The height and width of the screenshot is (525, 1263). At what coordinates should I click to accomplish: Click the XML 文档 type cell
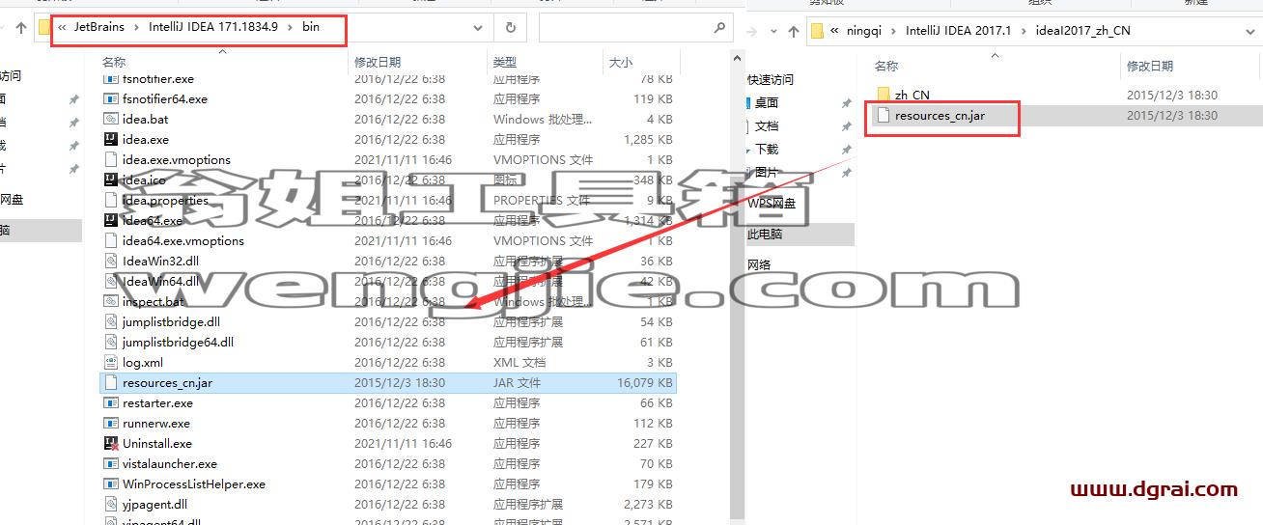tap(519, 363)
